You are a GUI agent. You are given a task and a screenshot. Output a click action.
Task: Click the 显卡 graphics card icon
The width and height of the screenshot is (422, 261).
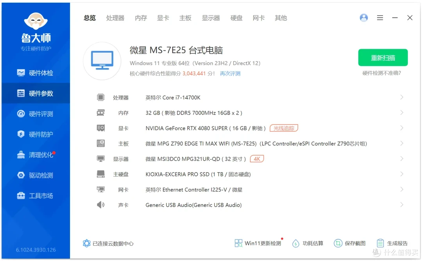coord(101,128)
